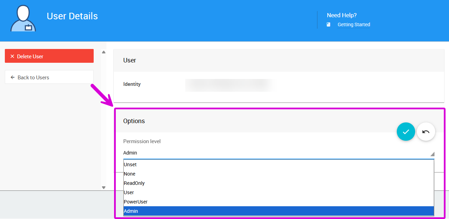The height and width of the screenshot is (219, 449).
Task: Select Unset from the permission list
Action: [x=130, y=165]
